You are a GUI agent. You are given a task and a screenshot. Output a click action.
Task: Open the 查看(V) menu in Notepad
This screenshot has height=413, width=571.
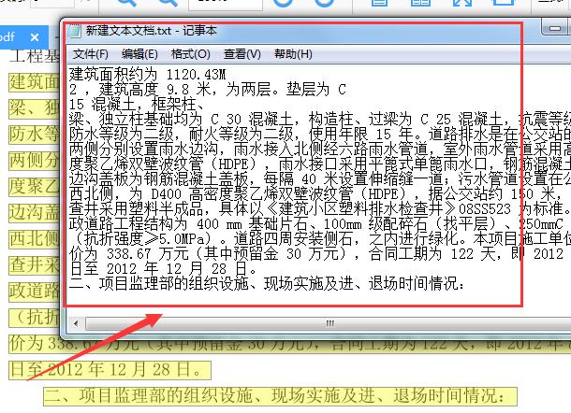pyautogui.click(x=242, y=54)
